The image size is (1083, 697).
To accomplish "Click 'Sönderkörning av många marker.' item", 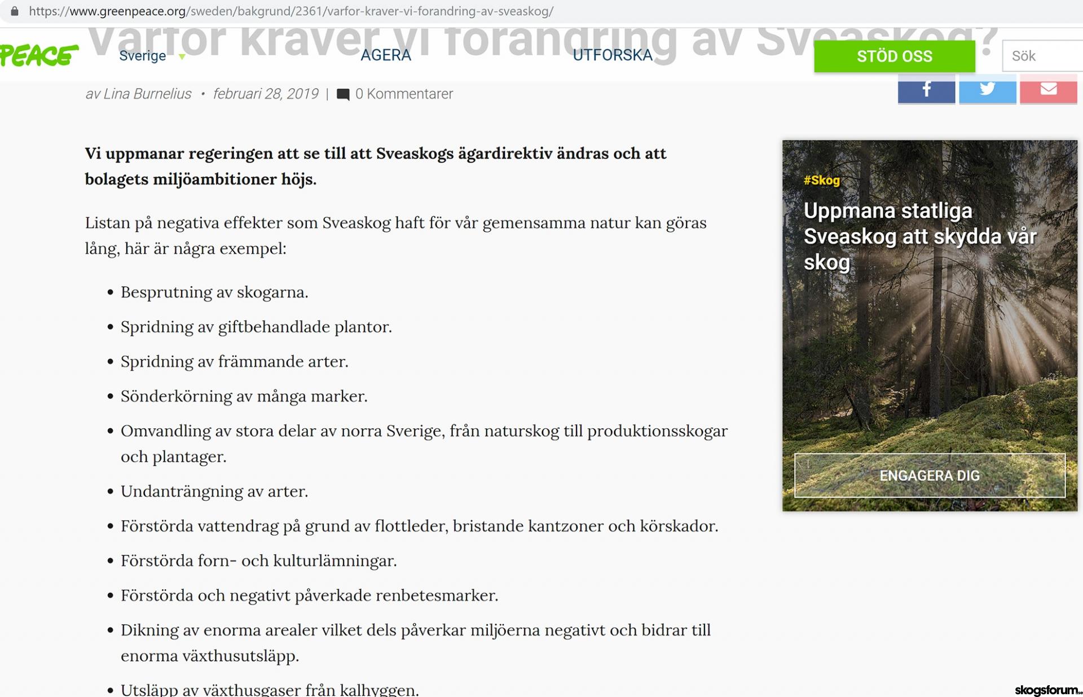I will 244,396.
